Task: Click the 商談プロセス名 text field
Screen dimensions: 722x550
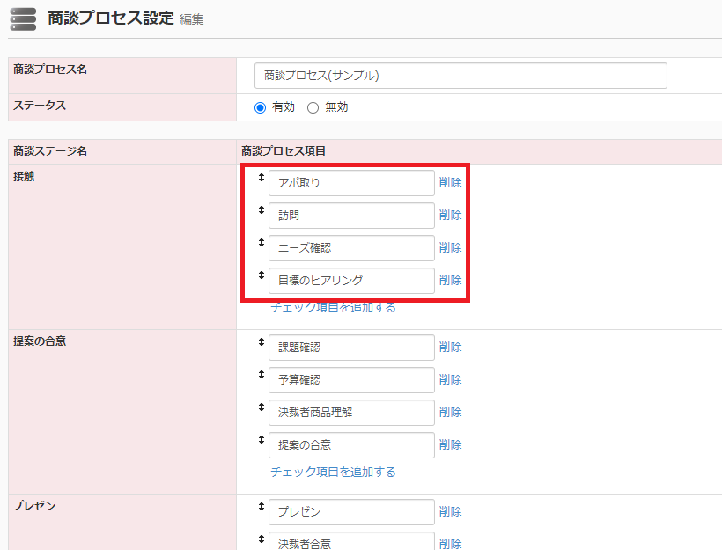Action: pyautogui.click(x=460, y=76)
